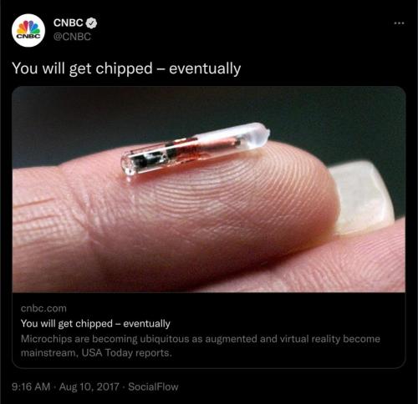
Task: Open the @CNBC handle profile link
Action: [x=72, y=37]
